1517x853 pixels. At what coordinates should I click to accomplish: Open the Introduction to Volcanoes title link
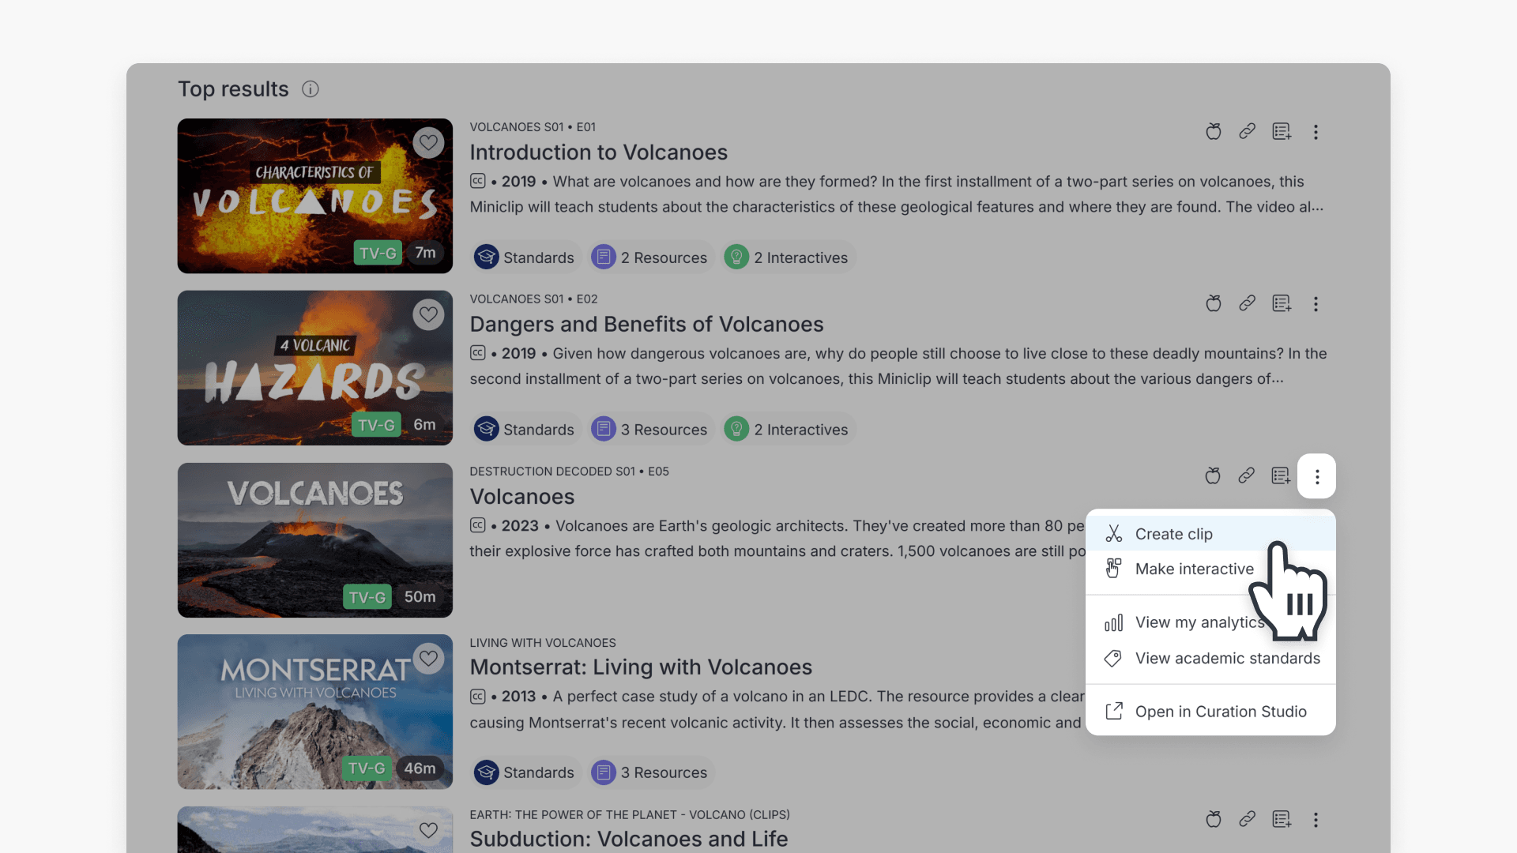point(598,152)
